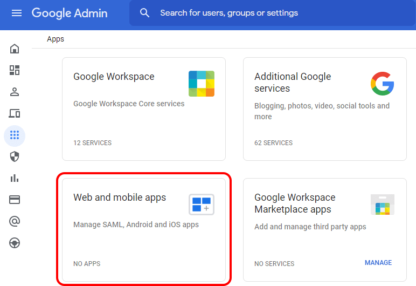The image size is (416, 286).
Task: Click the search magnifier icon
Action: point(144,13)
